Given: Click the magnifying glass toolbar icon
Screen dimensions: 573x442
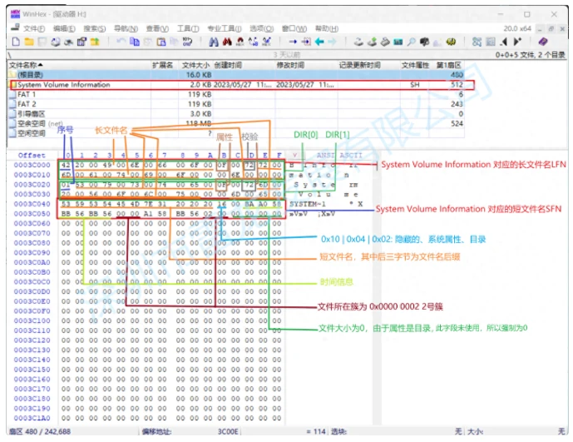Looking at the screenshot, I should point(411,41).
